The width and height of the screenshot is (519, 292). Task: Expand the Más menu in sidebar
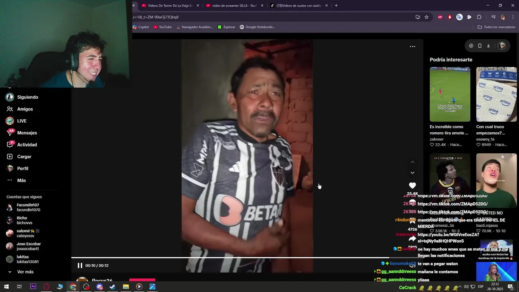tap(16, 180)
